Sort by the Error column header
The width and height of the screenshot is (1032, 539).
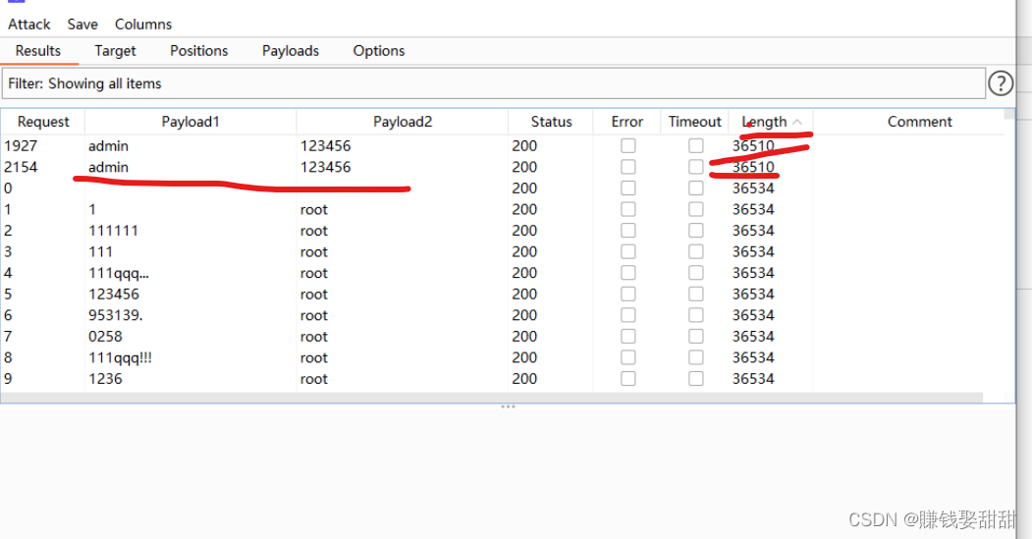coord(626,122)
